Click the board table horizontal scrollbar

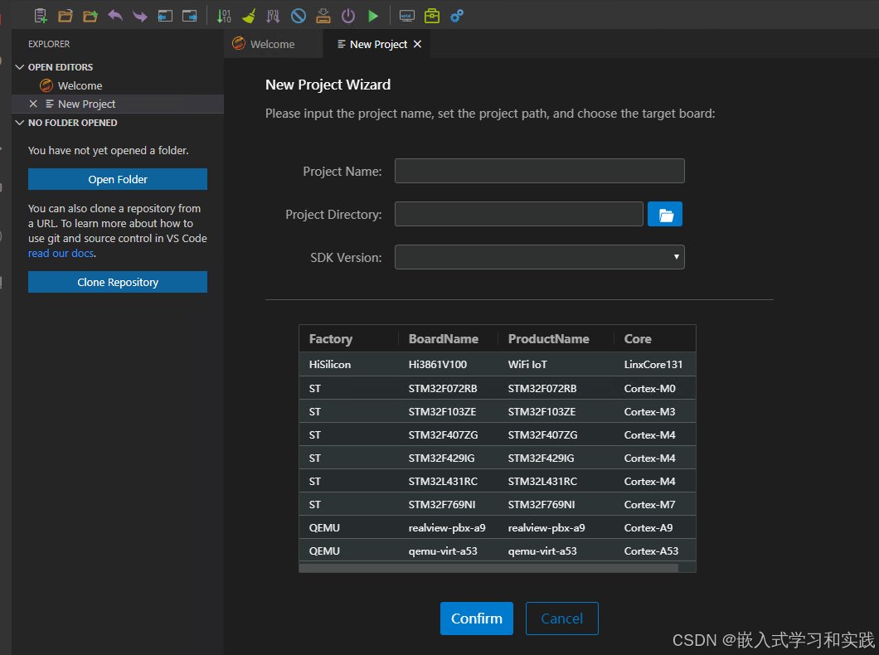tap(488, 568)
